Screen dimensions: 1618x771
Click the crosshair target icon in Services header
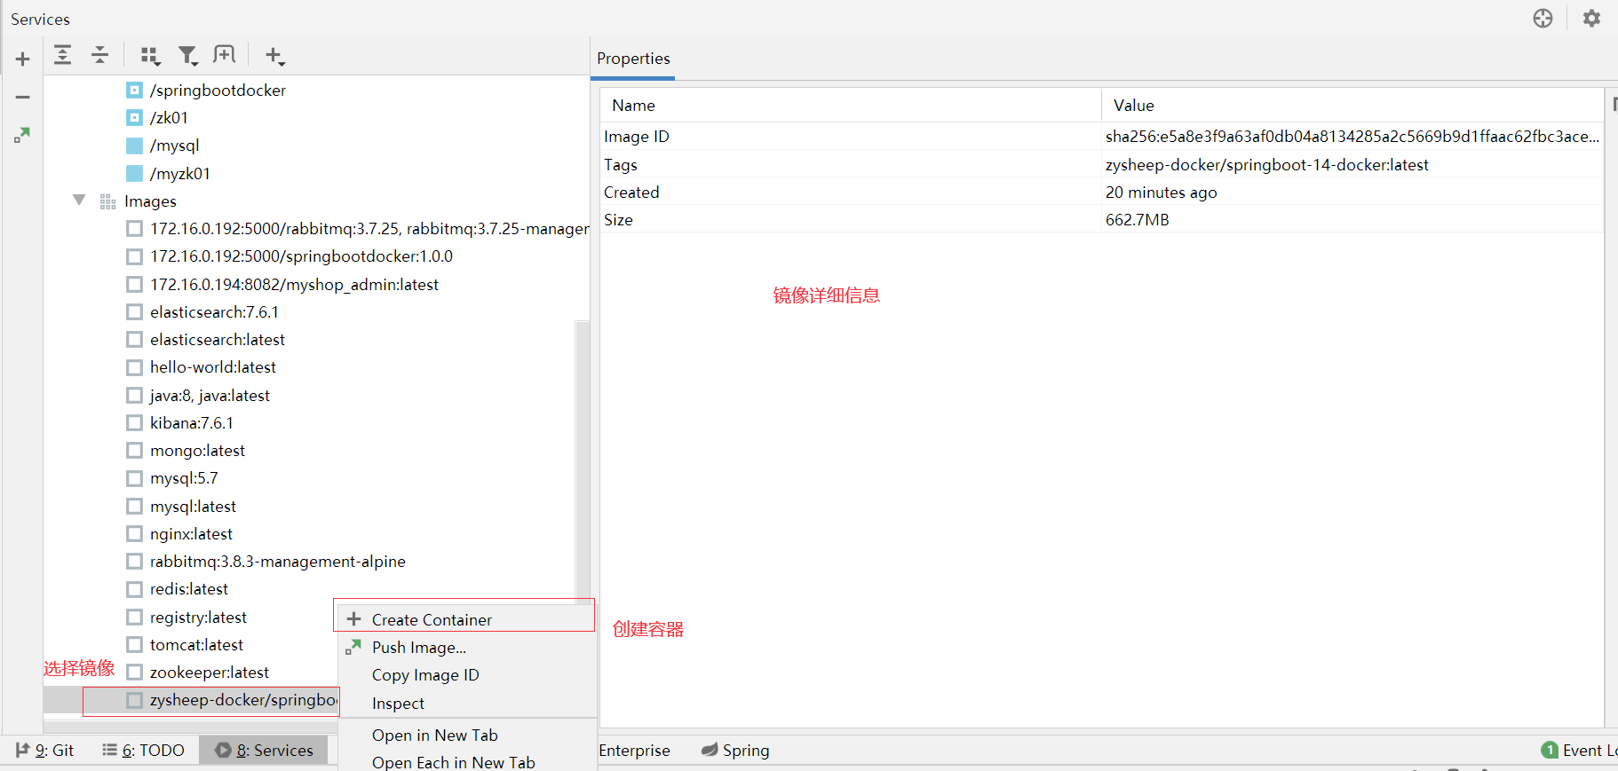(1543, 19)
